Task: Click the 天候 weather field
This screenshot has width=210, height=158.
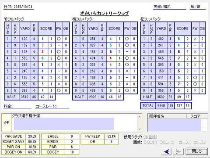Action: [170, 7]
